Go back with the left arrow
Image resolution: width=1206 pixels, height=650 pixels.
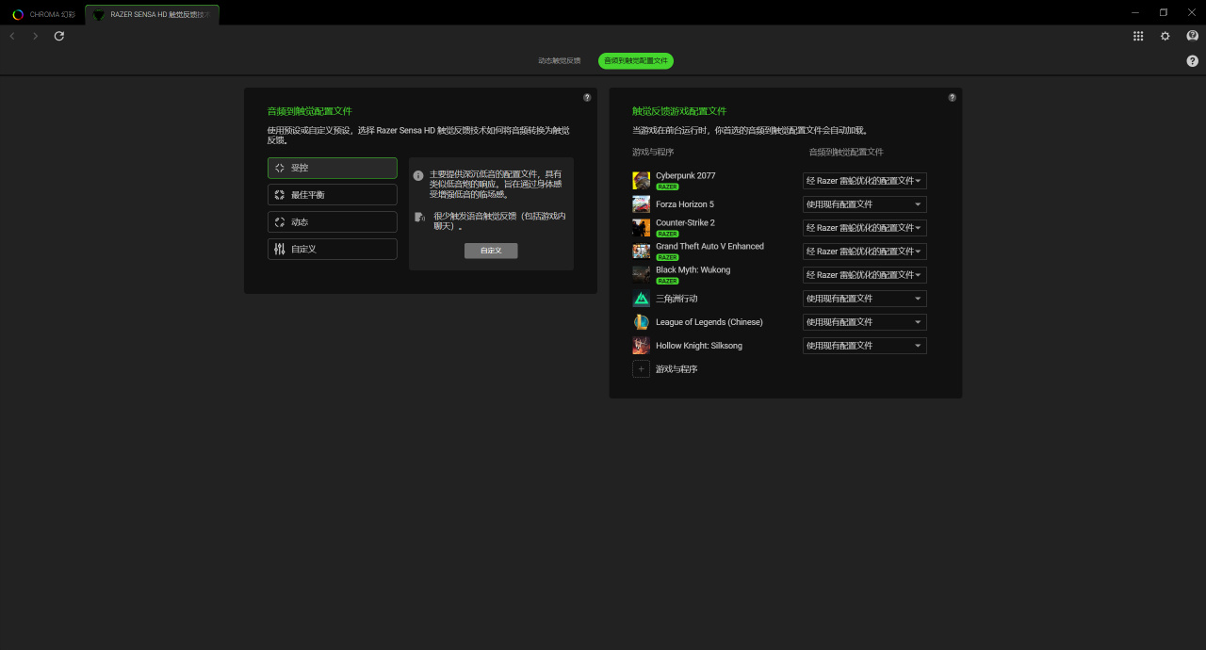coord(12,36)
